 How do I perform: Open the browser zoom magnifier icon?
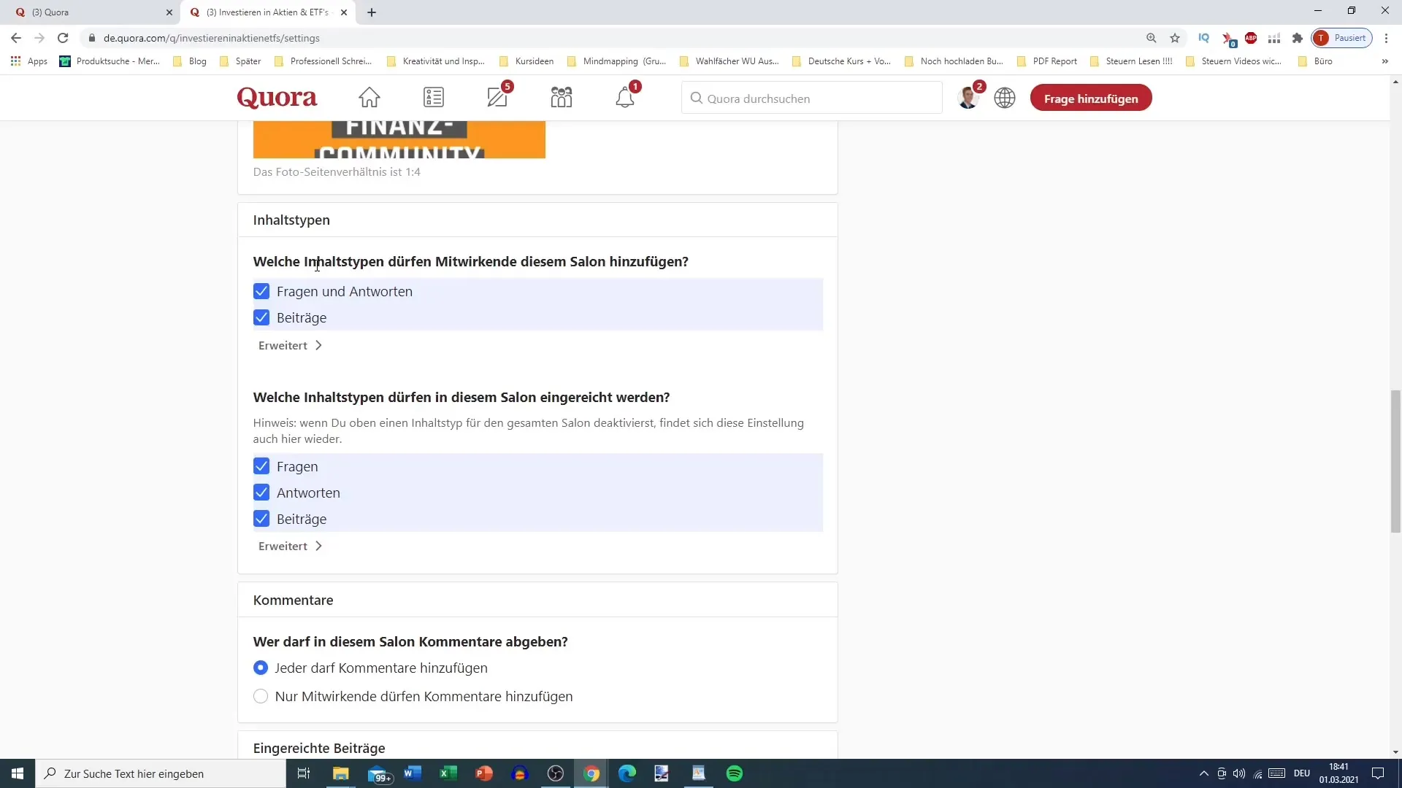[x=1152, y=38]
